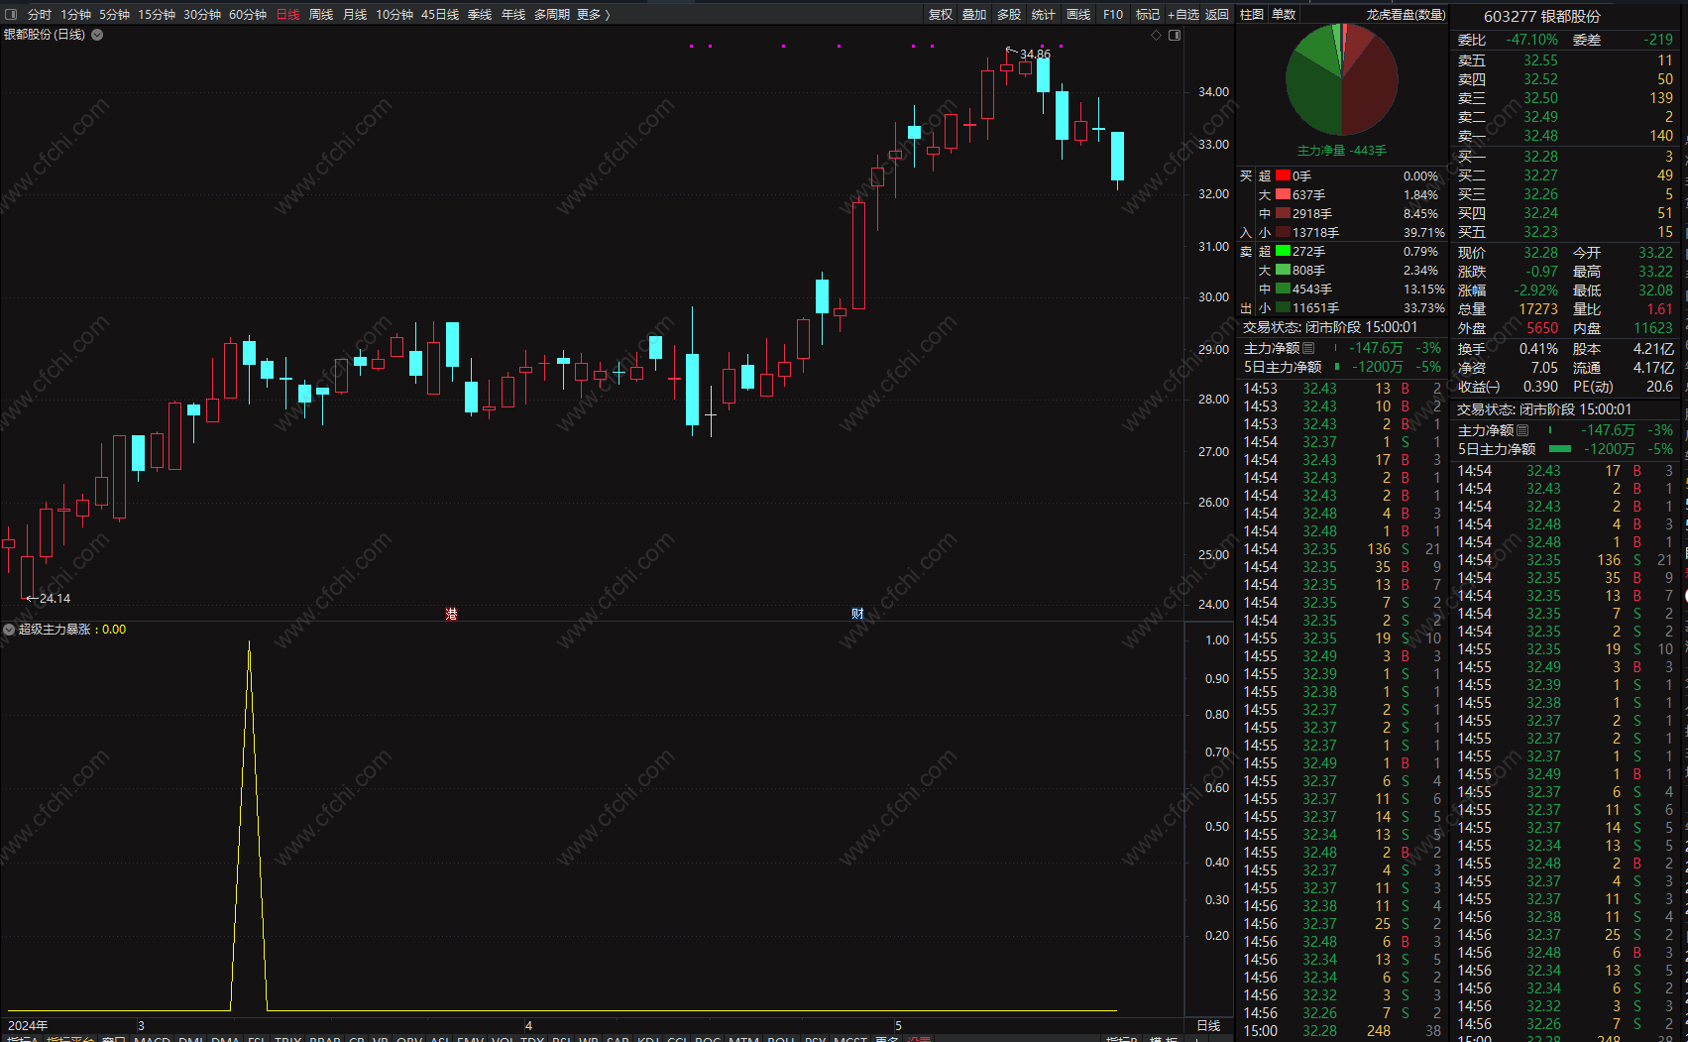Switch to 分时 chart period
The width and height of the screenshot is (1688, 1042).
click(40, 15)
